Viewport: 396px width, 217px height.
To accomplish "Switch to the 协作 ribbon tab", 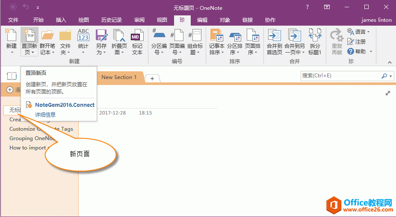I will coord(270,20).
